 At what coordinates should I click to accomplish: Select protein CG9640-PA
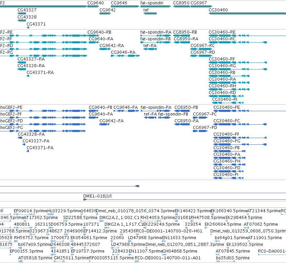101,114
